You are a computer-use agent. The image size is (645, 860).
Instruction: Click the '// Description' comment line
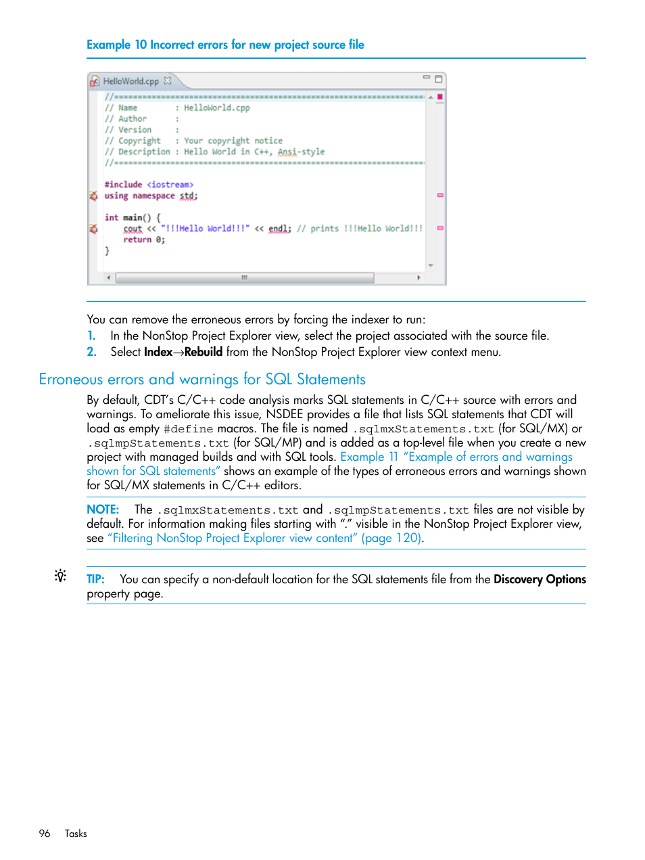(x=214, y=152)
